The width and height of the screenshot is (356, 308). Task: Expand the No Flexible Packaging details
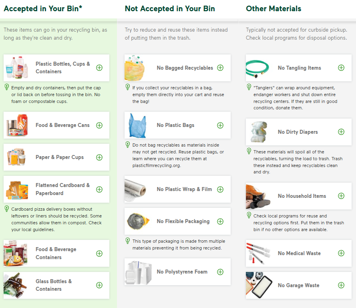point(220,221)
